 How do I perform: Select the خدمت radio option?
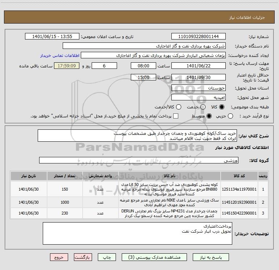(203, 107)
